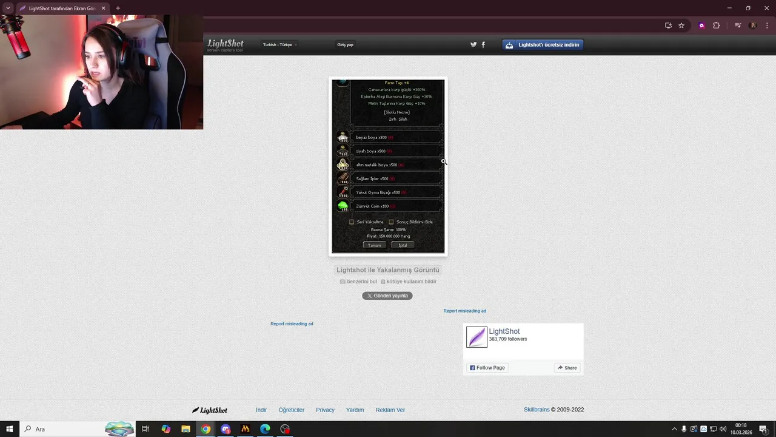Open the purple browser extension icon

click(702, 25)
